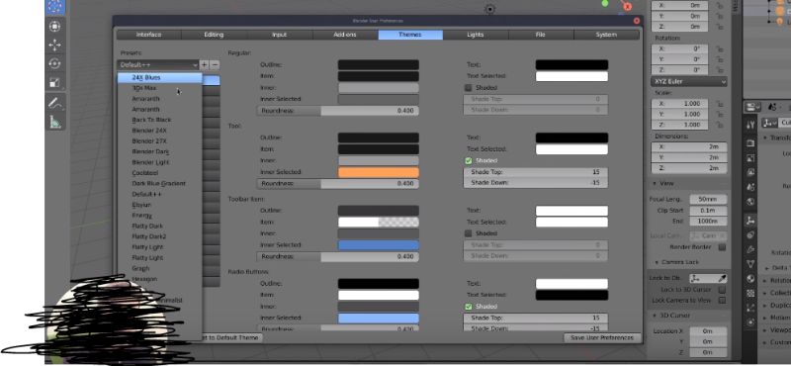This screenshot has height=366, width=791.
Task: Select the Measure ruler tool
Action: [54, 122]
